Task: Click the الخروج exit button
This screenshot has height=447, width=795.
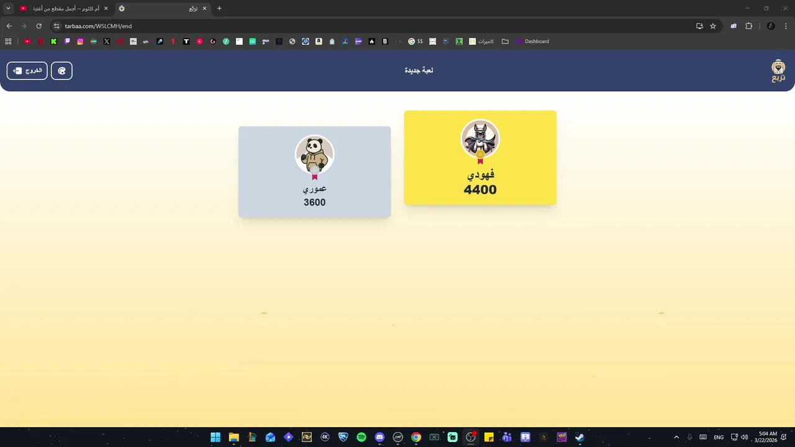Action: (27, 71)
